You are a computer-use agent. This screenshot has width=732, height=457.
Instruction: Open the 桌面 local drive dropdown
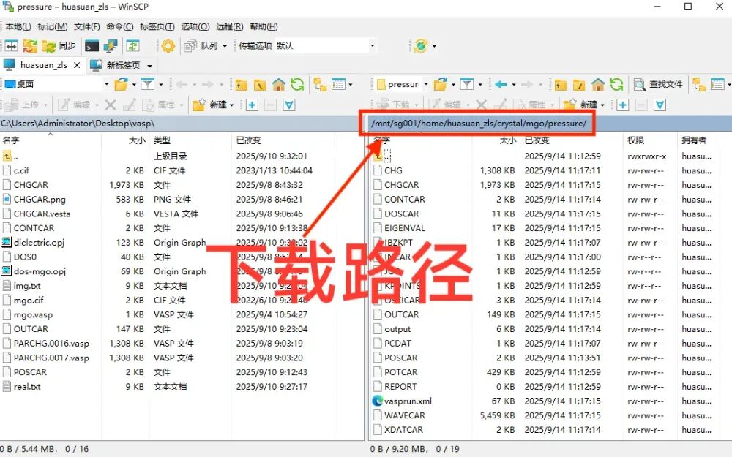107,84
